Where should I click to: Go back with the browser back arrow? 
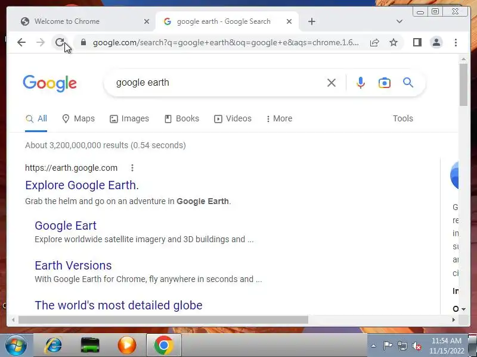[x=21, y=42]
